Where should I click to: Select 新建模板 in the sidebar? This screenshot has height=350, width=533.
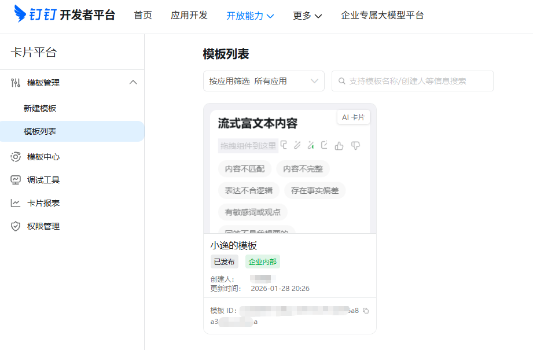(x=40, y=108)
